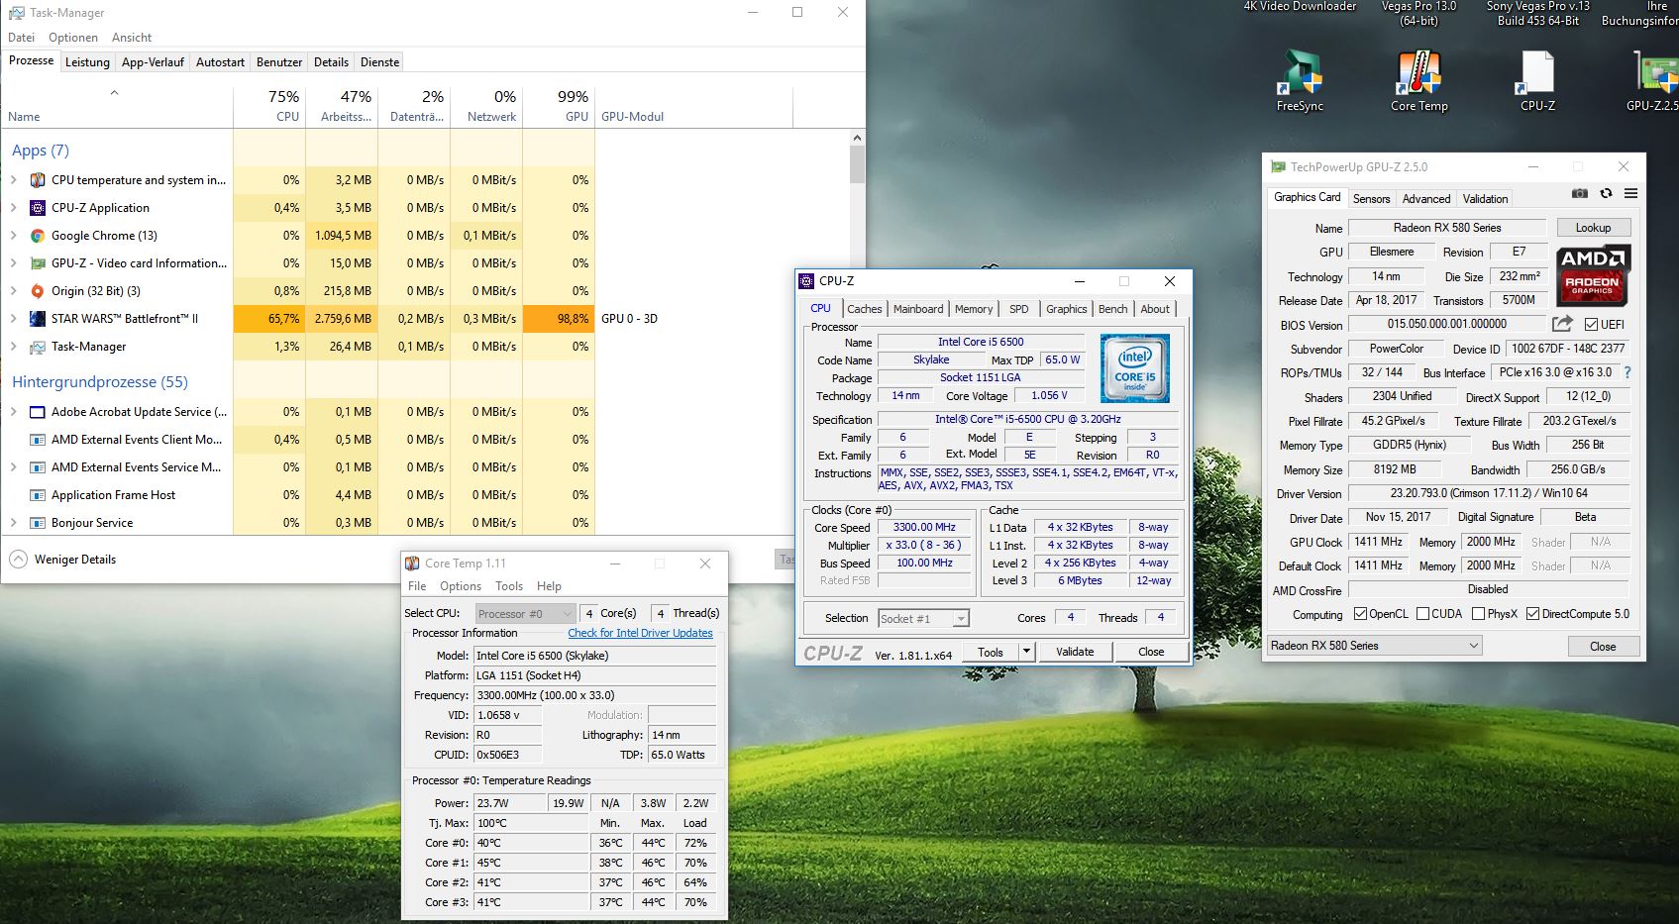Switch to the Mainboard tab in CPU-Z
Image resolution: width=1679 pixels, height=924 pixels.
tap(918, 309)
